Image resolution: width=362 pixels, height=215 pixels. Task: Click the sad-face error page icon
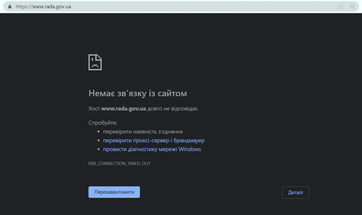[95, 62]
